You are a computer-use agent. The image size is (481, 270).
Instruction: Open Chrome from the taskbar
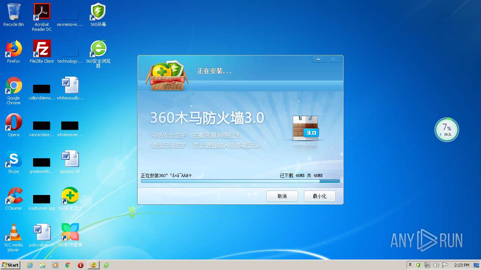[x=68, y=265]
